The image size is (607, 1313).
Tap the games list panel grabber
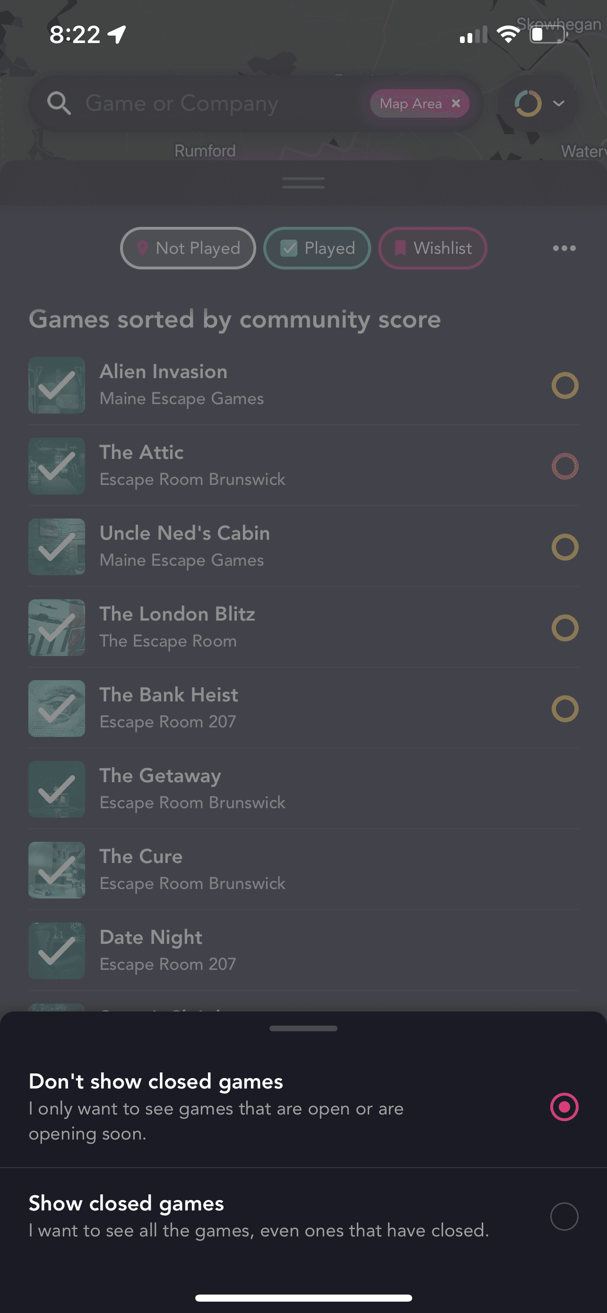coord(303,183)
